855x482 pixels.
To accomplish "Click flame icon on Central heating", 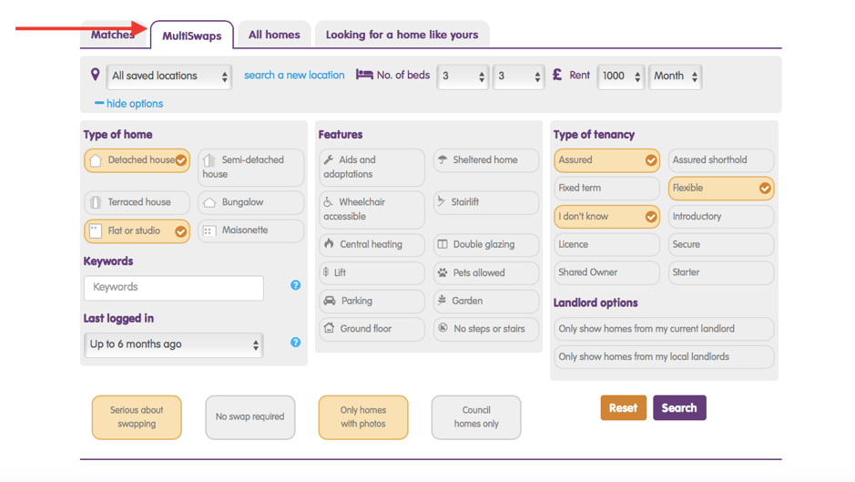I will [x=329, y=244].
